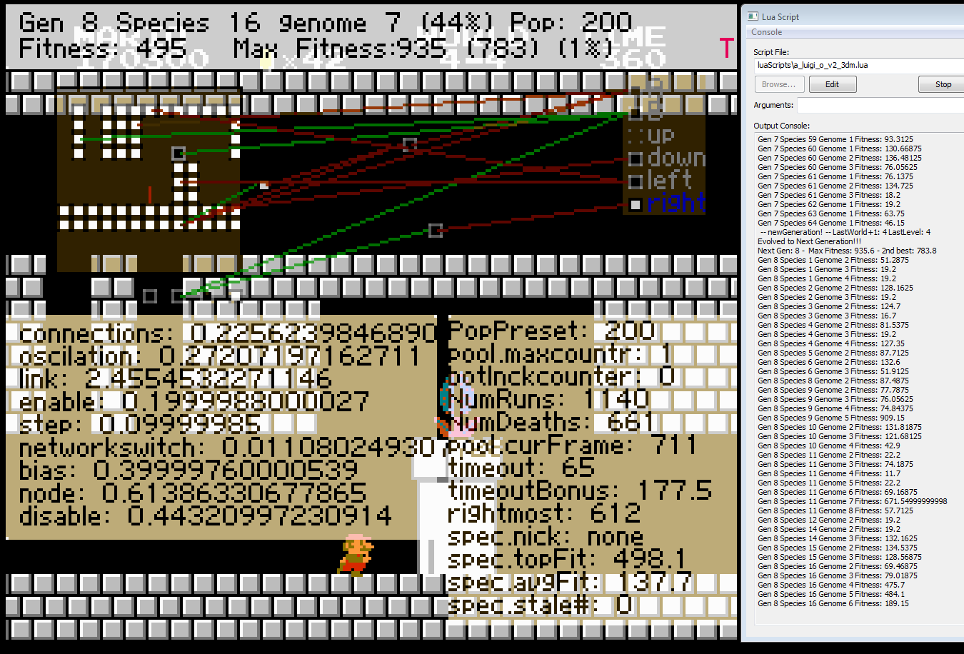Click the Max Fitness readout in the HUD
964x654 pixels.
(x=341, y=49)
